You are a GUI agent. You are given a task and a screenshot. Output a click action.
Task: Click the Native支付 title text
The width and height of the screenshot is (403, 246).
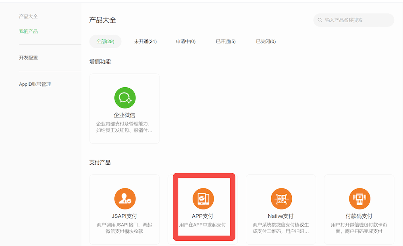(x=281, y=216)
